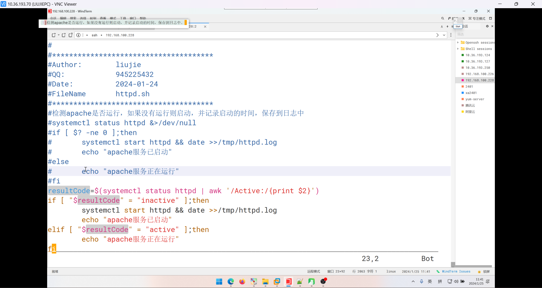Viewport: 542px width, 288px height.
Task: Click the flag bookmark icon next to search
Action: pos(449,18)
